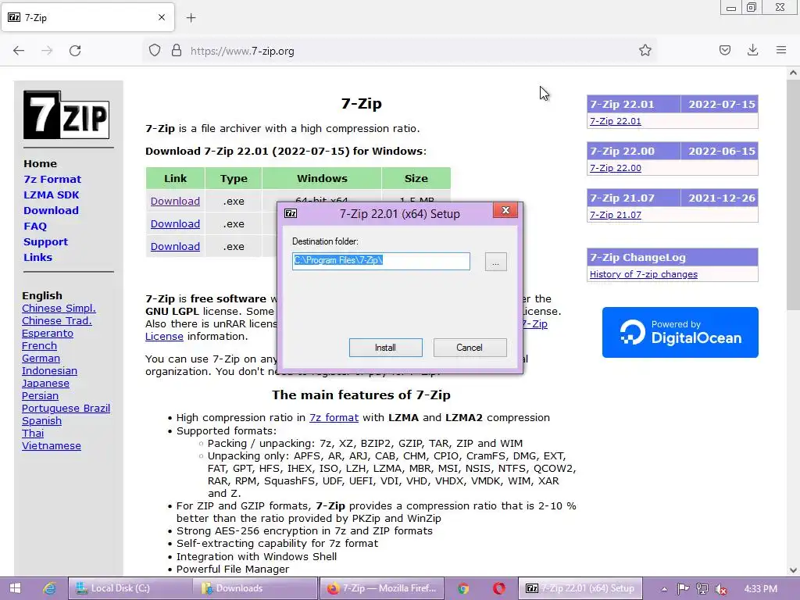Switch to Portuguese Brazil language link
Screen dimensions: 800x600
(x=66, y=408)
